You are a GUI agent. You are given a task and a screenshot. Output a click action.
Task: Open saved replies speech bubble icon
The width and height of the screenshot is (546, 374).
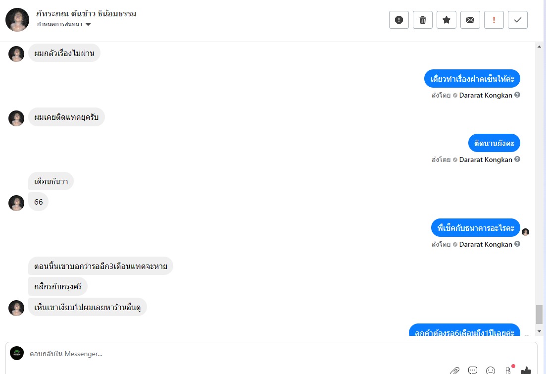pos(473,370)
